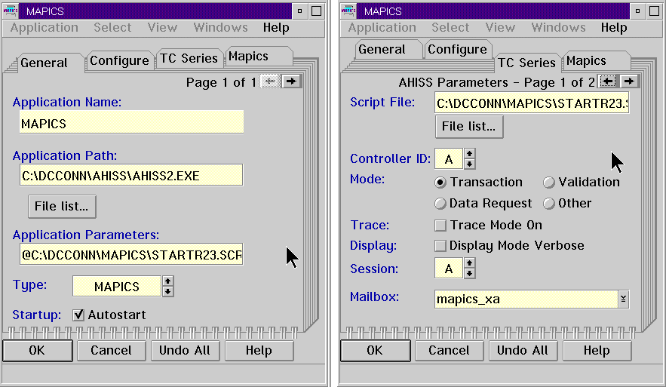This screenshot has height=387, width=666.
Task: Click previous page arrow in left MAPICS window
Action: pos(270,81)
